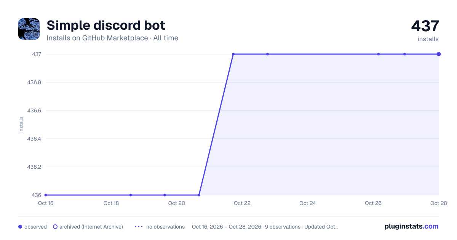Click the 'observed' legend marker dot
Image resolution: width=457 pixels, height=240 pixels.
coord(20,227)
